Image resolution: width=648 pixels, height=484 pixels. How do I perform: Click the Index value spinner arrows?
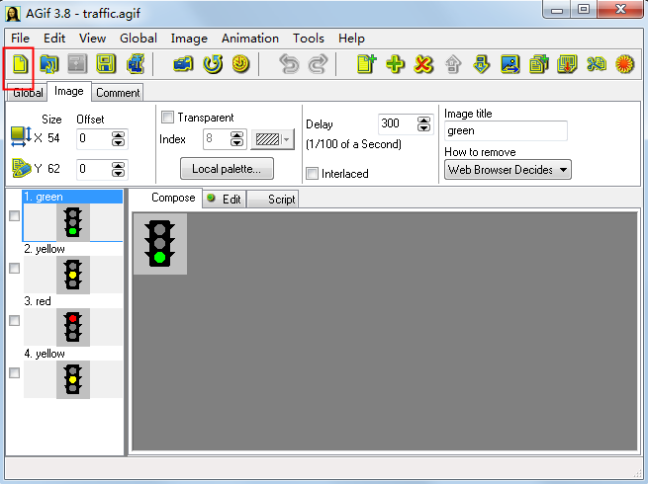click(236, 139)
